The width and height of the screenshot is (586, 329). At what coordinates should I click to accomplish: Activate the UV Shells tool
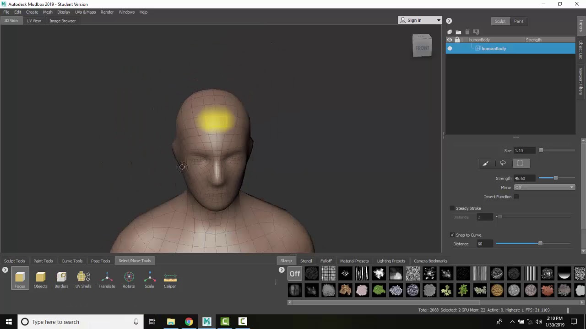(83, 279)
